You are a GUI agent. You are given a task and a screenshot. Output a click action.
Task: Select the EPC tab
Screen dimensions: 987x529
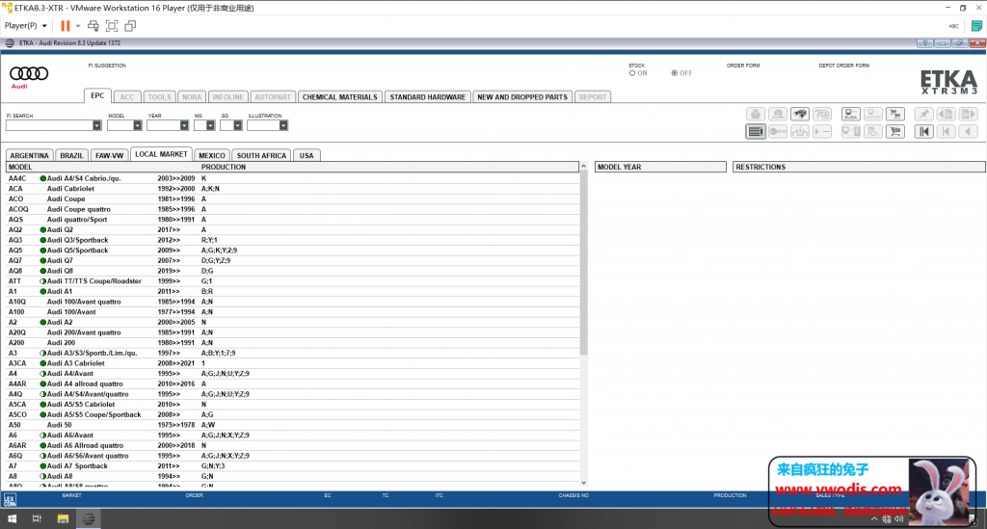click(97, 95)
